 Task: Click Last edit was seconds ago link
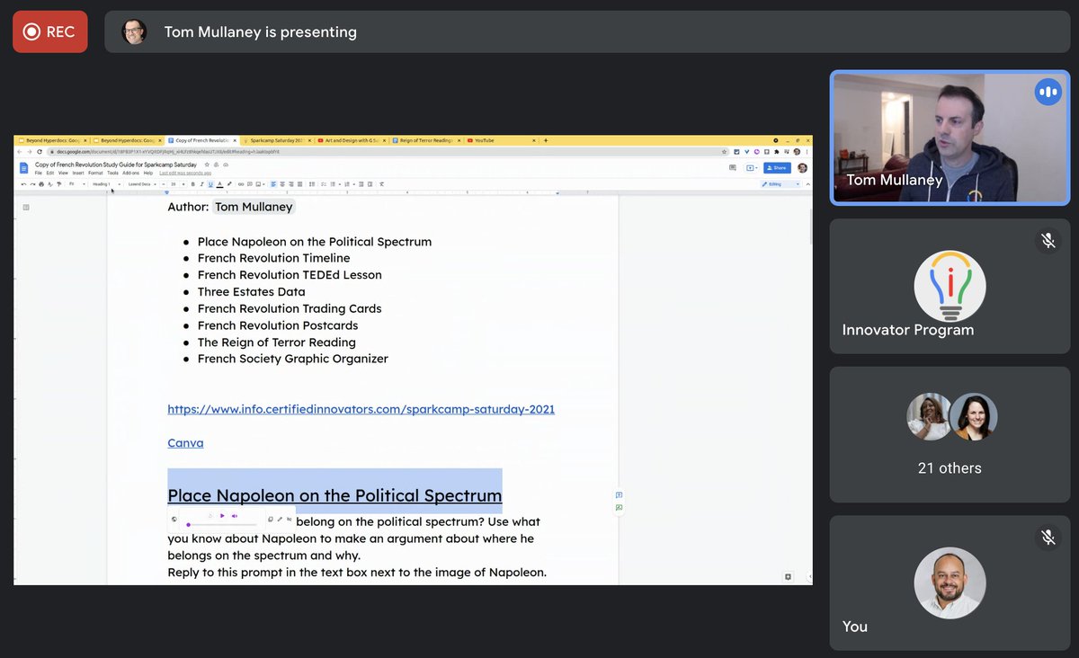[x=185, y=173]
